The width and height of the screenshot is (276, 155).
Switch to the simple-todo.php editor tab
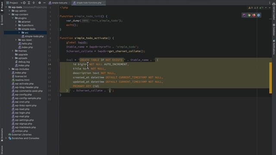tap(58, 3)
